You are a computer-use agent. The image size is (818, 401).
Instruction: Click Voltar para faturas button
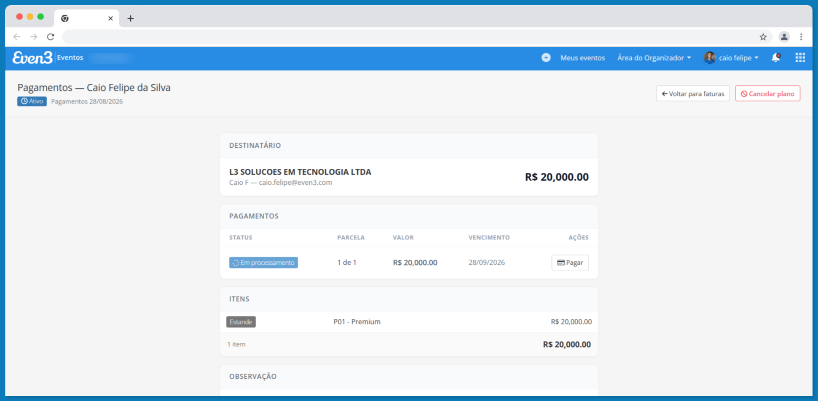[x=692, y=94]
